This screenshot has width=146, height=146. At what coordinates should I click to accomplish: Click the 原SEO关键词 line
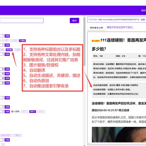click(x=120, y=68)
